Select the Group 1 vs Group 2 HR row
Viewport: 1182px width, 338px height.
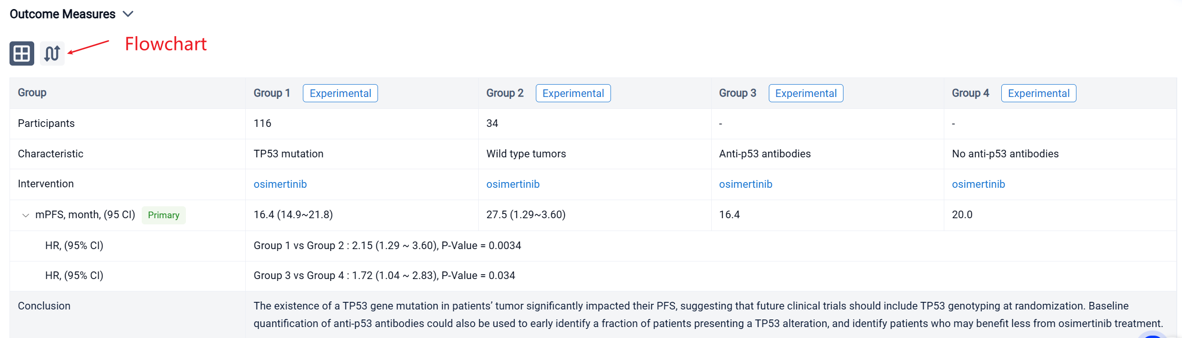(x=387, y=246)
